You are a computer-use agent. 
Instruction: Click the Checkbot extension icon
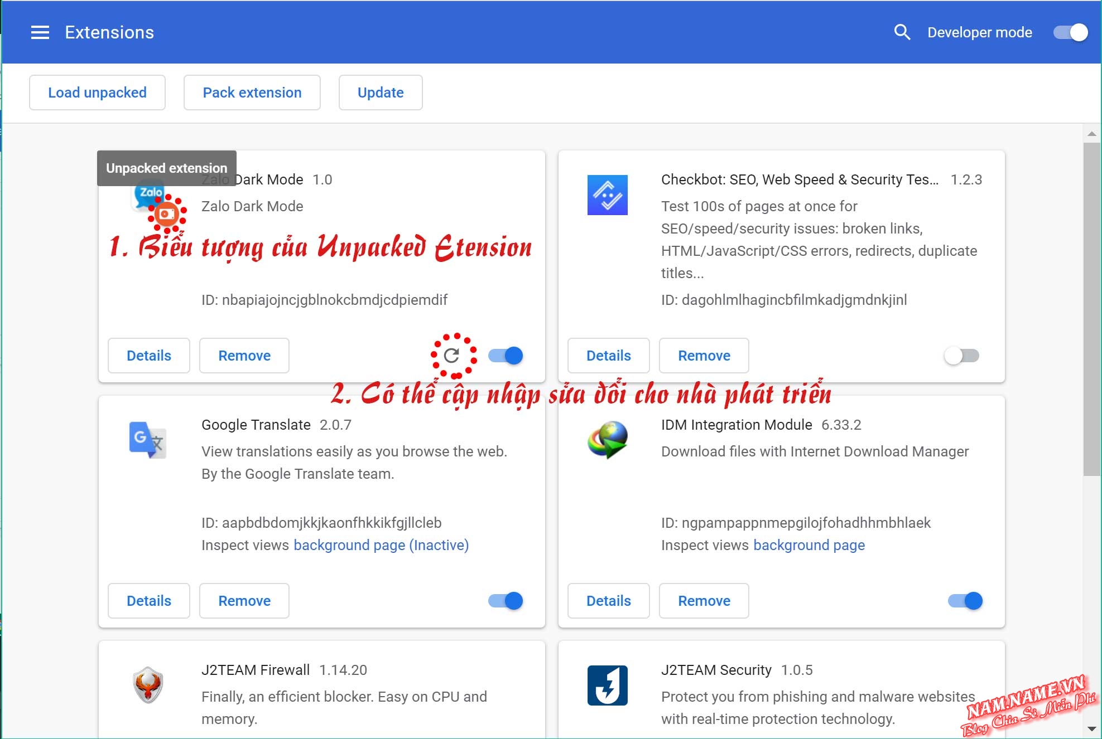click(x=607, y=195)
